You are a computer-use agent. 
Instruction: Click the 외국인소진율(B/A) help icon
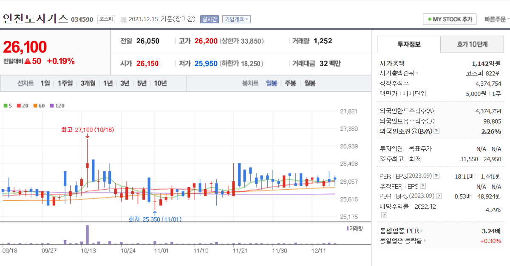point(436,132)
